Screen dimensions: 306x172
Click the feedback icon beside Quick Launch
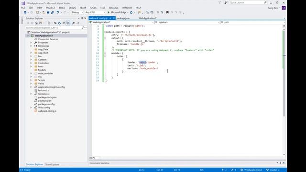(226, 2)
